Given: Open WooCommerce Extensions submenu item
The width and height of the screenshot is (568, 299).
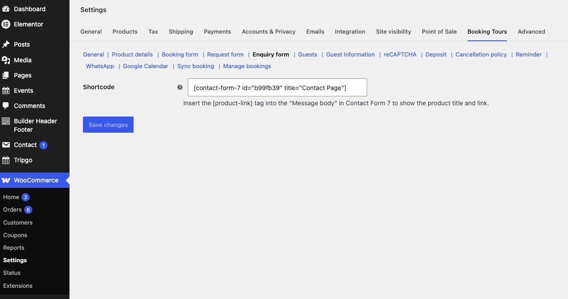Looking at the screenshot, I should tap(18, 286).
